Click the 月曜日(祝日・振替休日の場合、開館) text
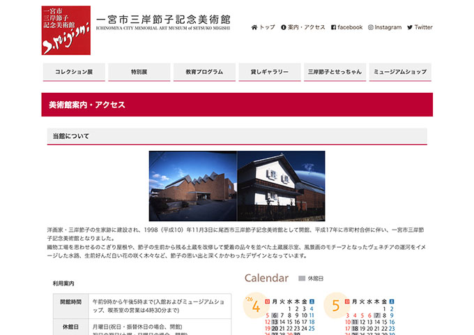The width and height of the screenshot is (474, 335). (x=137, y=327)
